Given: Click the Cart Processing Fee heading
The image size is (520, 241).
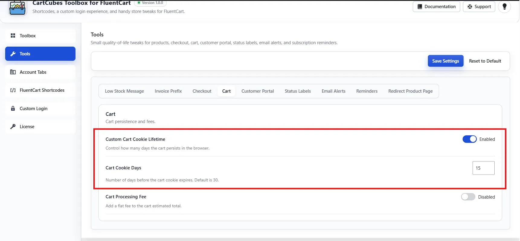Looking at the screenshot, I should tap(126, 197).
